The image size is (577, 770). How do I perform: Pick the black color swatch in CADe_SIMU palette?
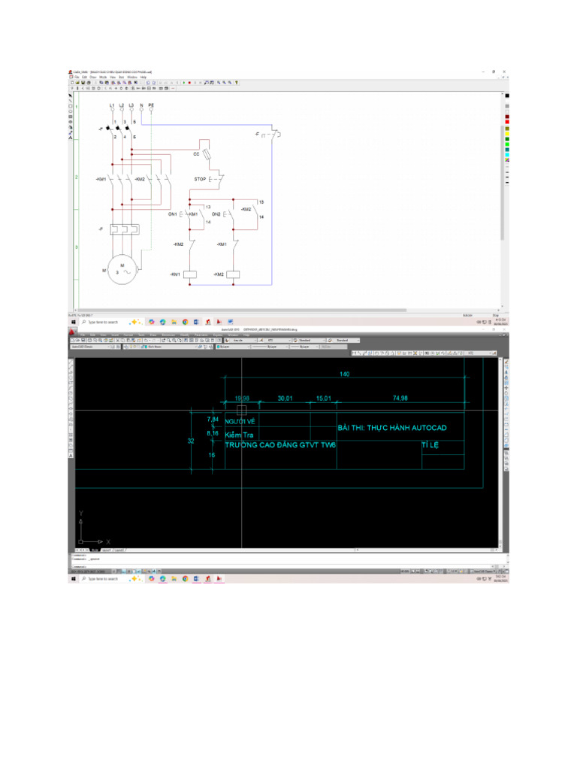(x=507, y=95)
